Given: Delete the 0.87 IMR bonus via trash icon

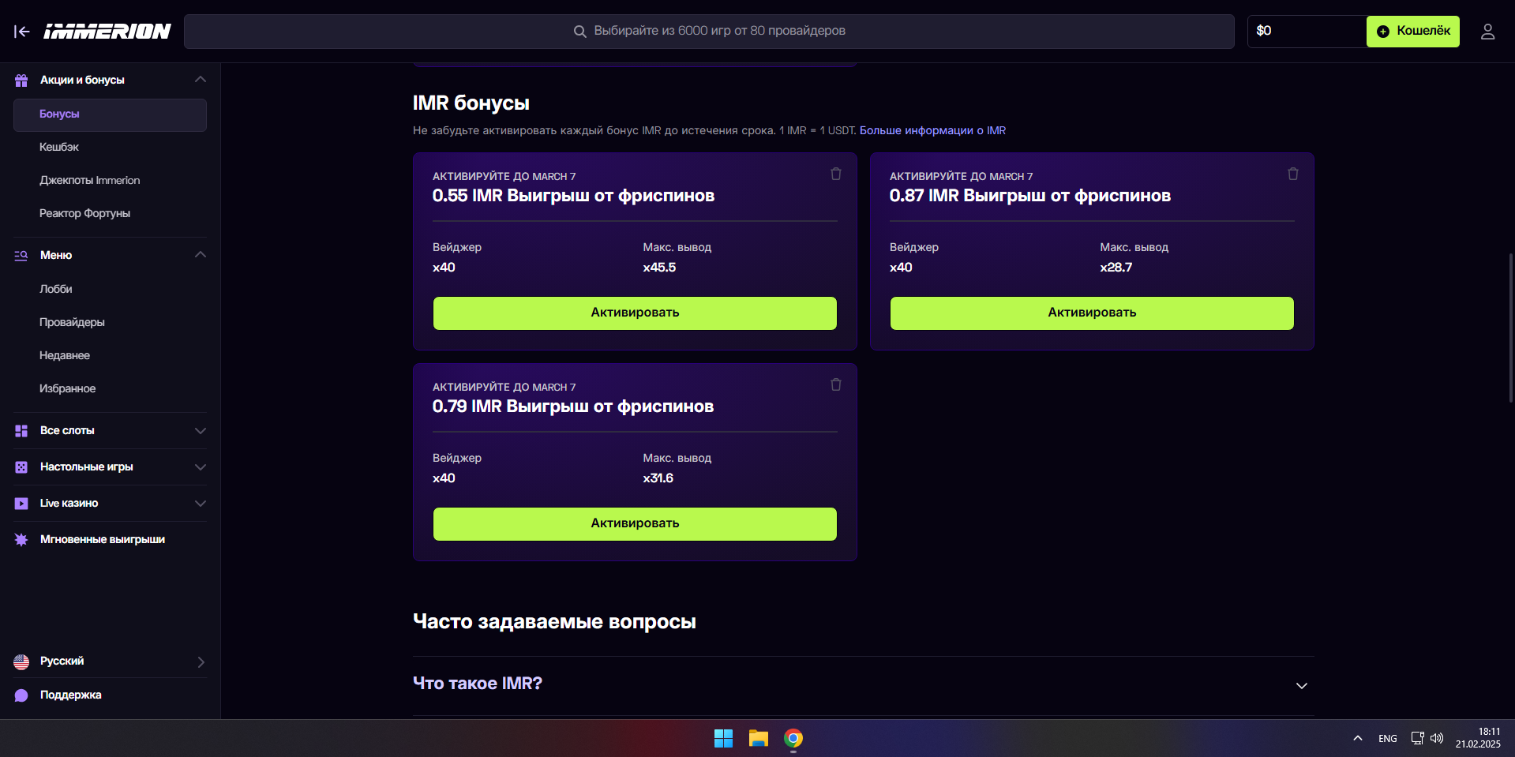Looking at the screenshot, I should click(x=1292, y=174).
